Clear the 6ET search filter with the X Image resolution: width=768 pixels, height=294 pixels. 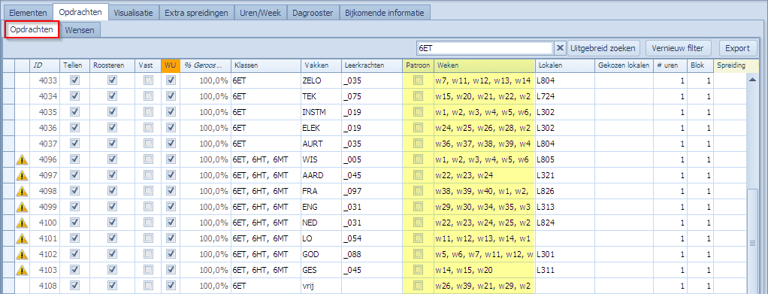point(561,48)
